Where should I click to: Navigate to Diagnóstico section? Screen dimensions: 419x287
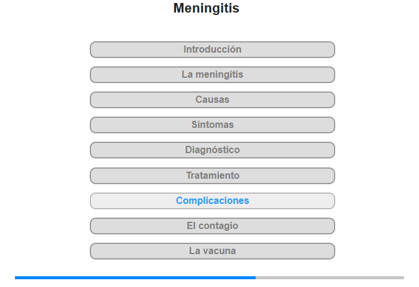pos(212,150)
